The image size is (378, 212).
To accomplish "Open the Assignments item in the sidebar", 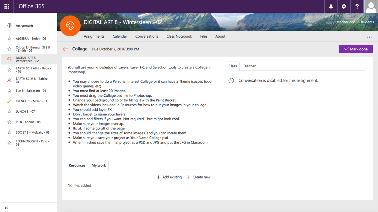I will click(x=24, y=26).
